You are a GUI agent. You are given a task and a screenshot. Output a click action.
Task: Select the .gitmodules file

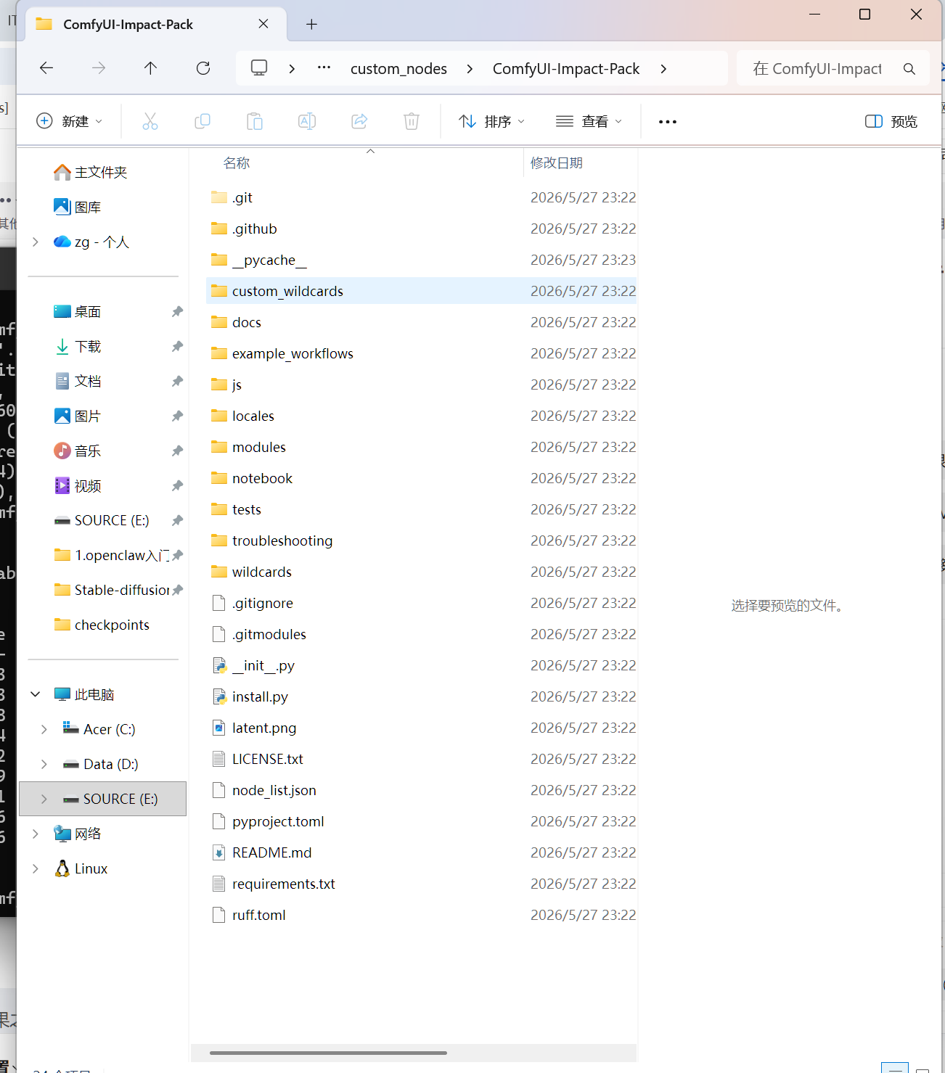pyautogui.click(x=422, y=635)
